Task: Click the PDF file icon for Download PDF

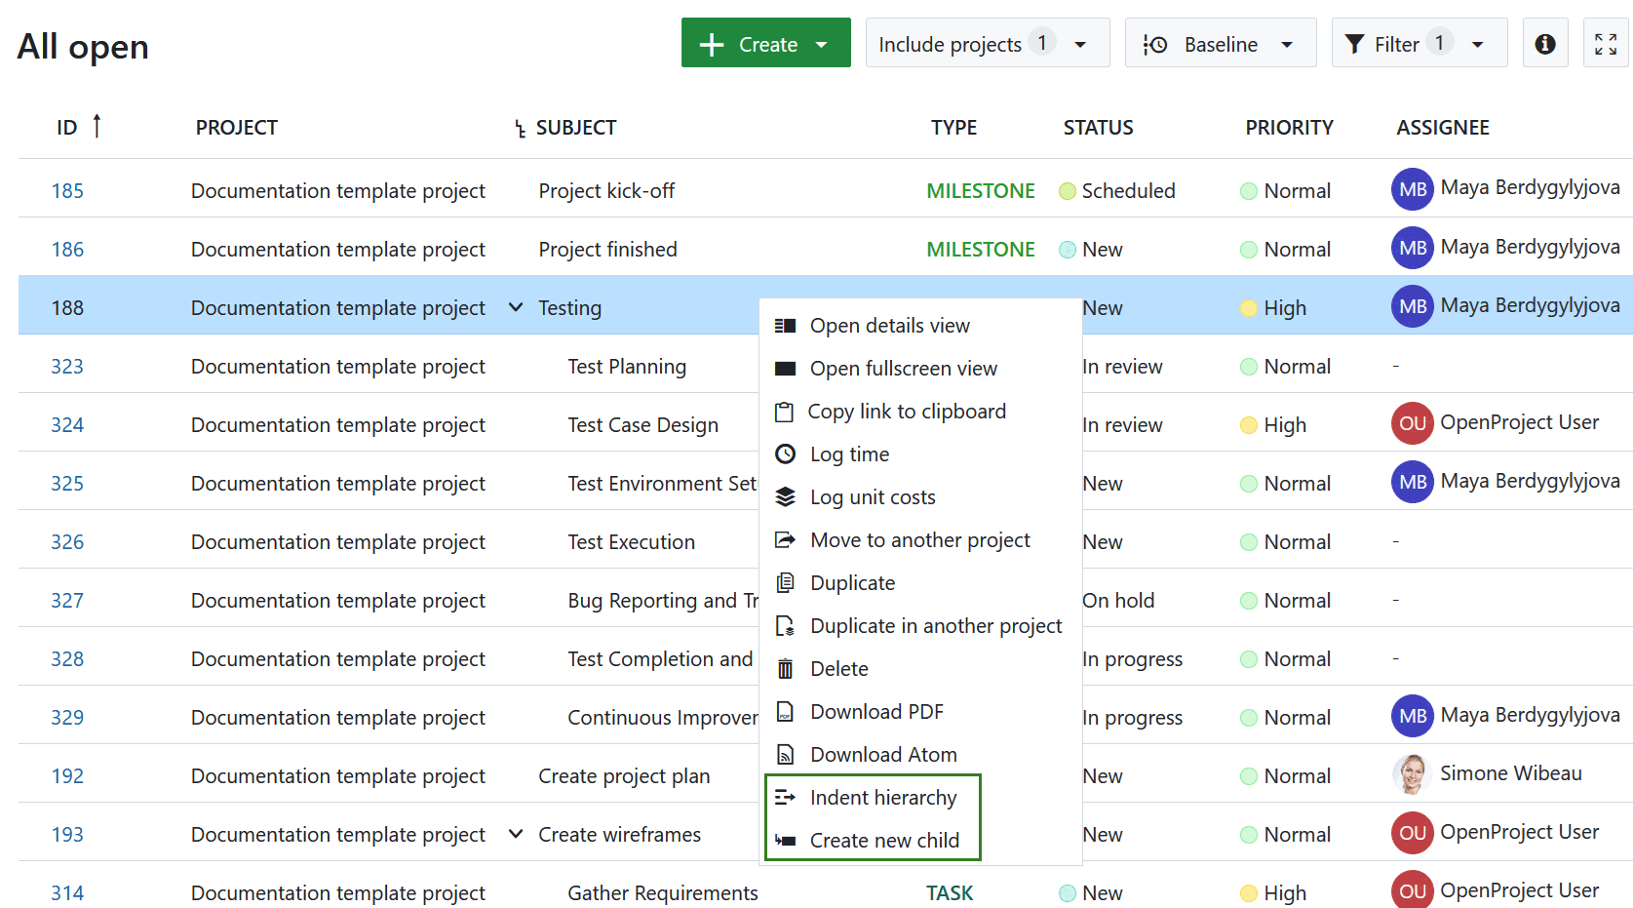Action: tap(785, 712)
